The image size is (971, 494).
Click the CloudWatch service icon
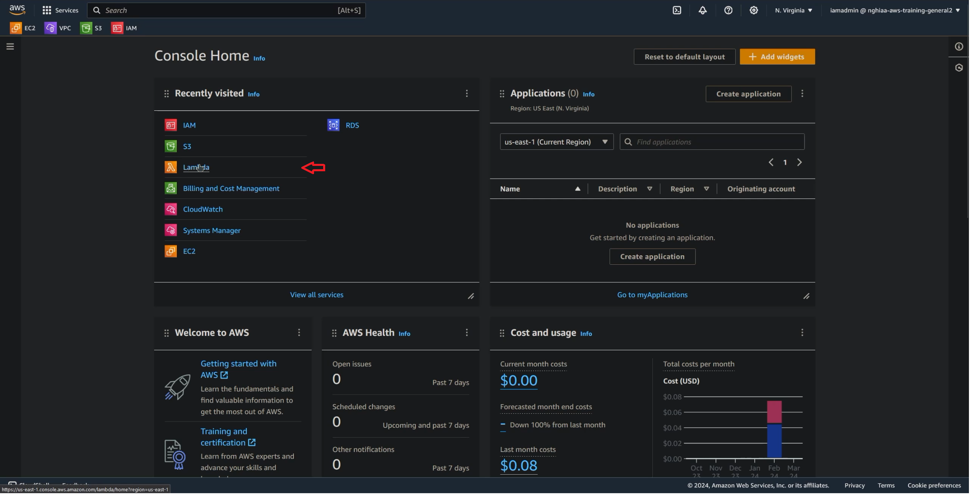171,209
